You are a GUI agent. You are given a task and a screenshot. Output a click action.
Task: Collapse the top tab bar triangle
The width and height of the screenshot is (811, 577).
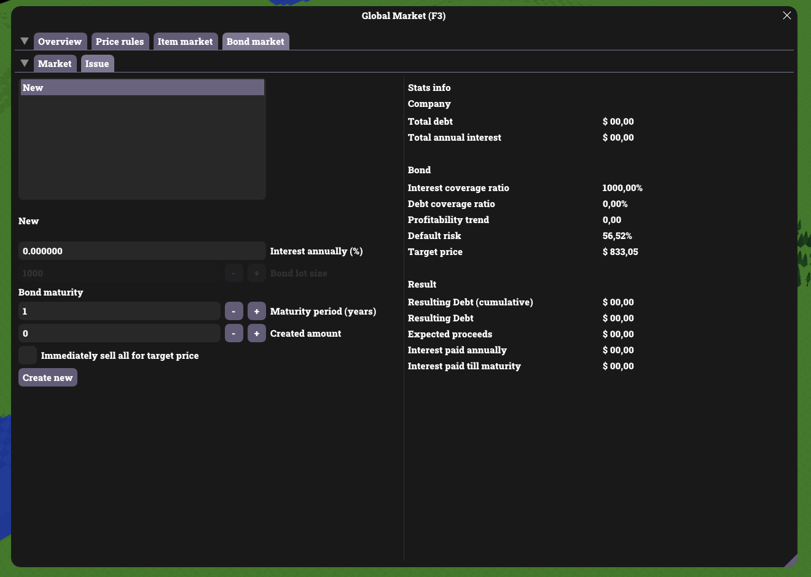point(25,41)
